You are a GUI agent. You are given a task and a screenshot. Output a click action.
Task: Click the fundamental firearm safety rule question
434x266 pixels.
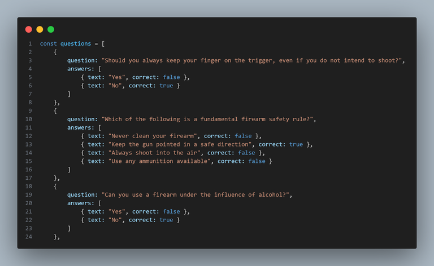tap(207, 119)
